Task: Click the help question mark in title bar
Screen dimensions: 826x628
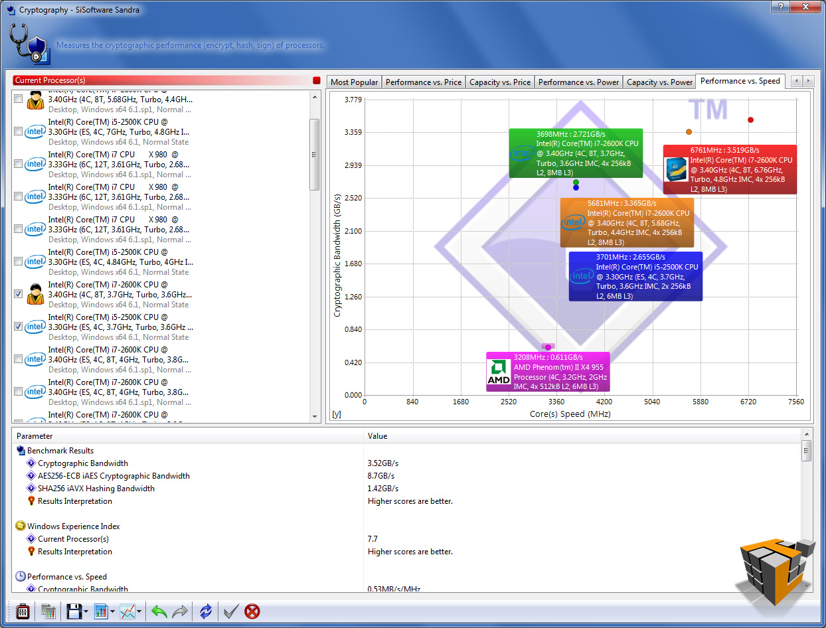Action: (780, 6)
